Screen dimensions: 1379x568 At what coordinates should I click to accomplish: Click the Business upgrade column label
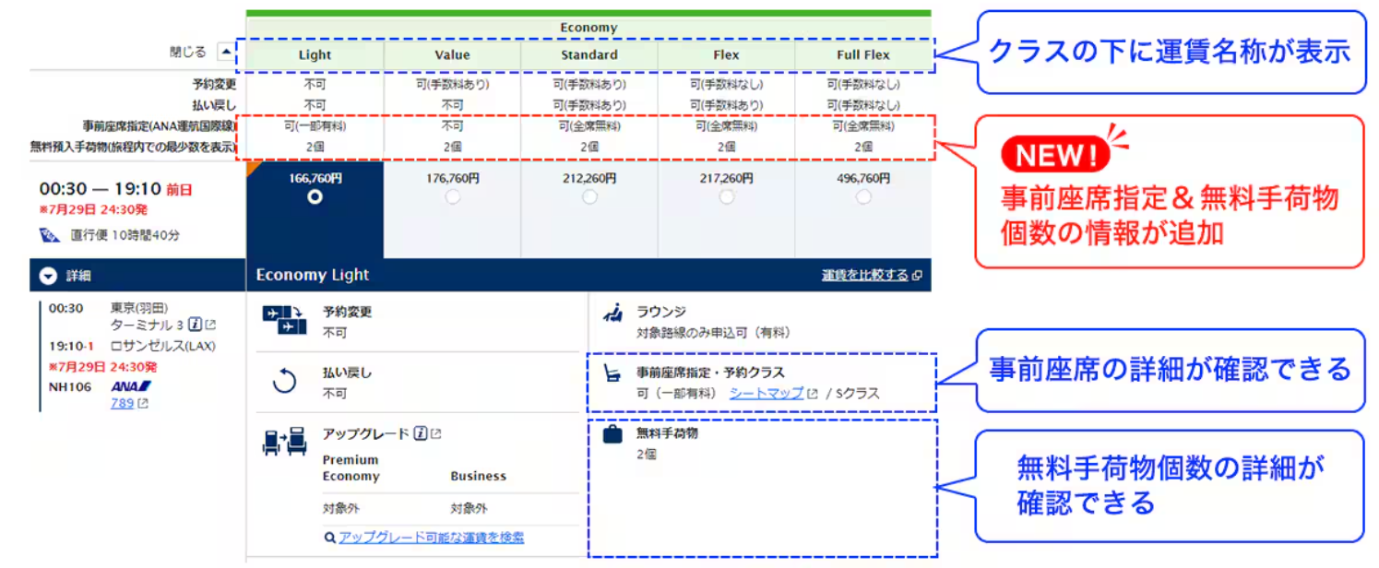tap(478, 476)
